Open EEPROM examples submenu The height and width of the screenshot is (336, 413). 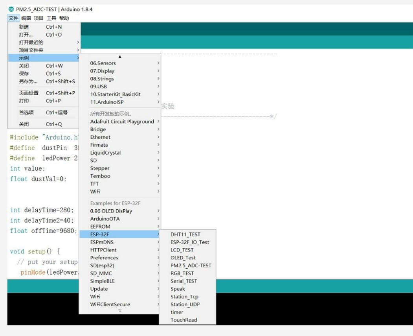pos(120,227)
